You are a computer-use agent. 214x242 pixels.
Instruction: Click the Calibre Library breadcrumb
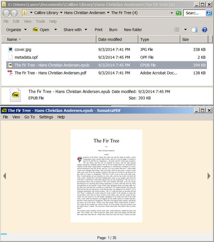pos(46,13)
